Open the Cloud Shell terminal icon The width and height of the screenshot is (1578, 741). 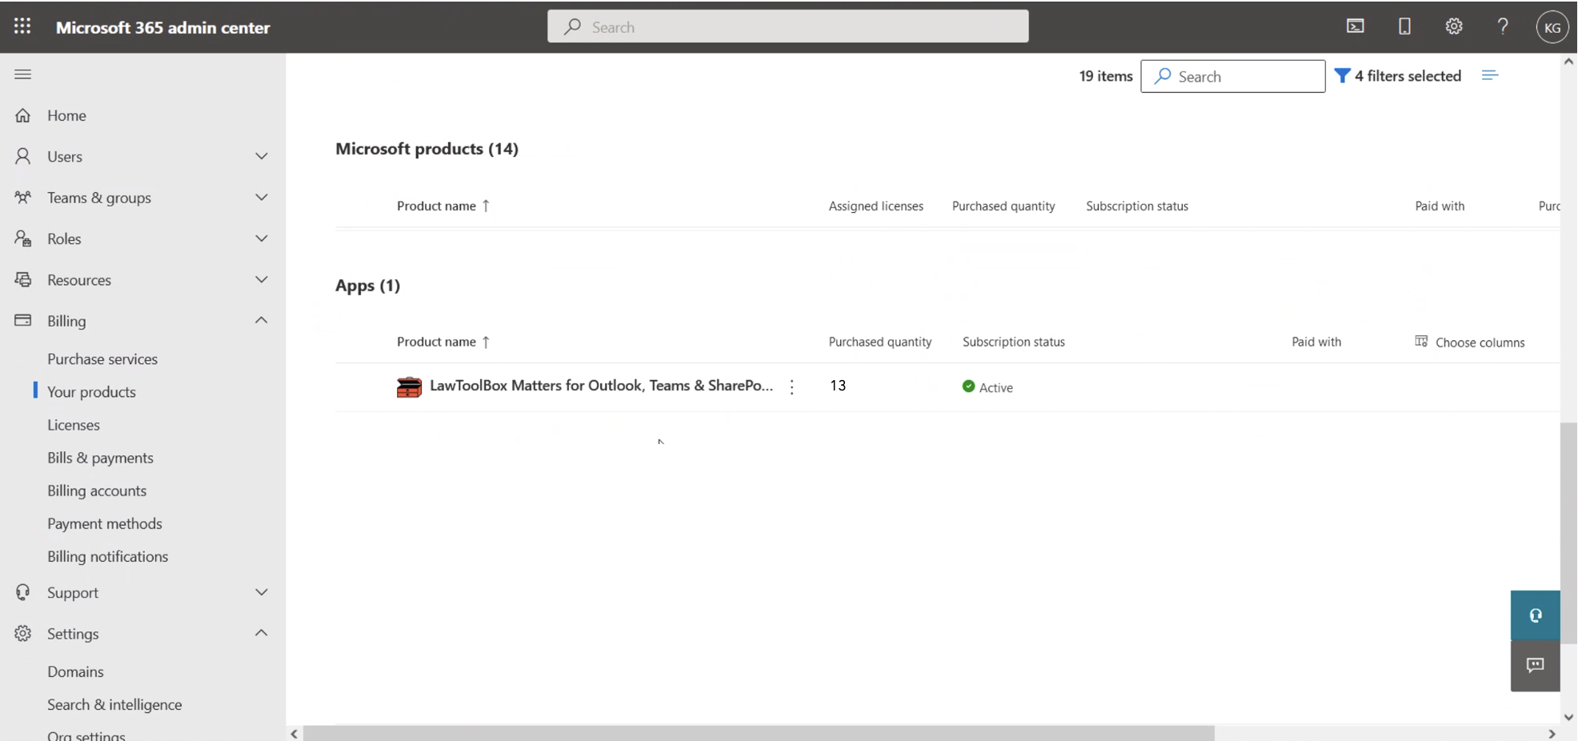click(x=1355, y=26)
